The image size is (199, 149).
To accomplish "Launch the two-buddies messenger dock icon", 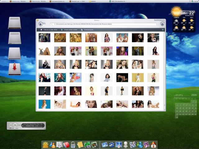I will point(53,145).
